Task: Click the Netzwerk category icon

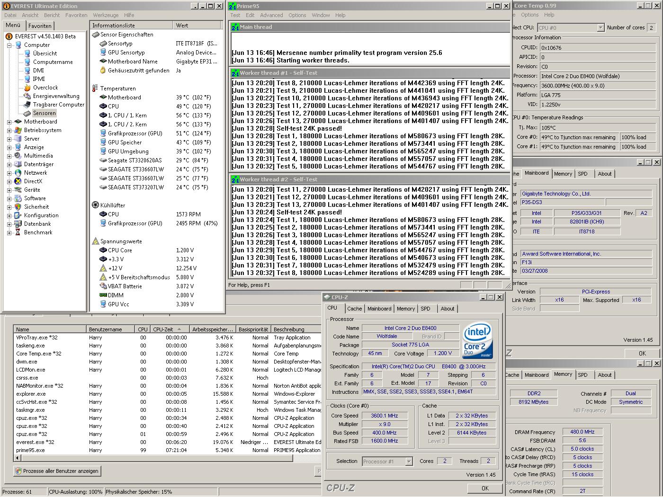Action: (x=18, y=173)
